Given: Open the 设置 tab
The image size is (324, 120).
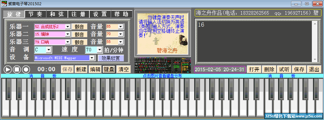Looking at the screenshot, I should pos(100,14).
